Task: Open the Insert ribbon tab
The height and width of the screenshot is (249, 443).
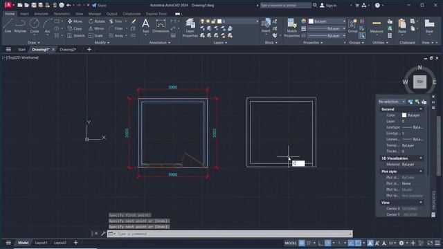Action: (x=24, y=14)
